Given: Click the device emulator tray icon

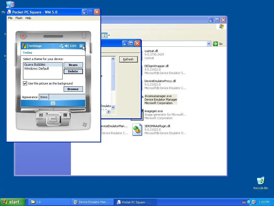Looking at the screenshot, I should tap(254, 202).
